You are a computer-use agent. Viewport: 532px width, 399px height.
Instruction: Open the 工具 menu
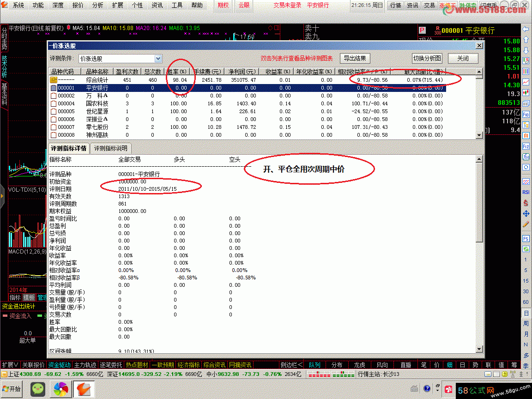coord(177,6)
